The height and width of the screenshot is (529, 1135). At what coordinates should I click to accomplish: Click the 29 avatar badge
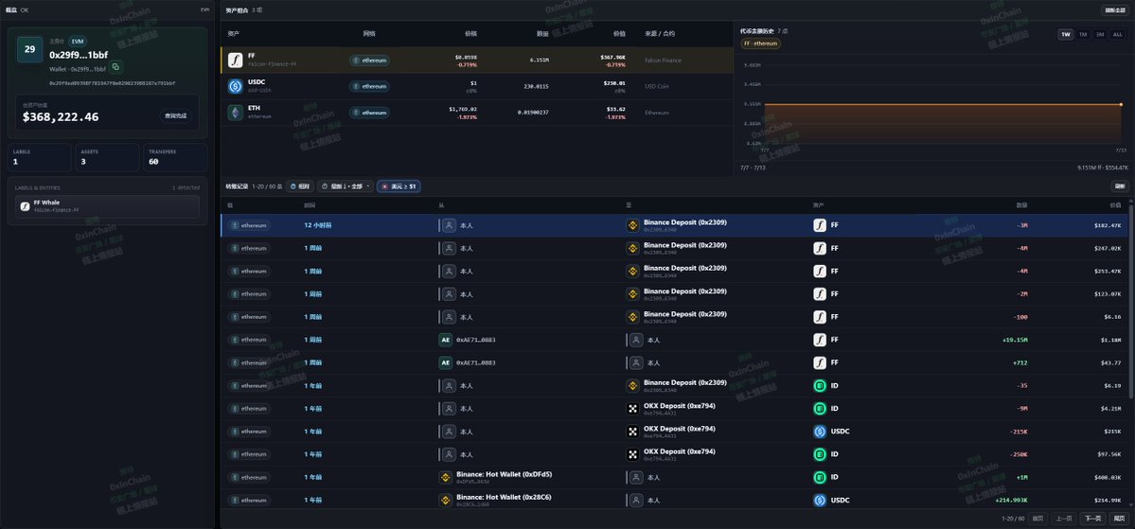point(29,49)
